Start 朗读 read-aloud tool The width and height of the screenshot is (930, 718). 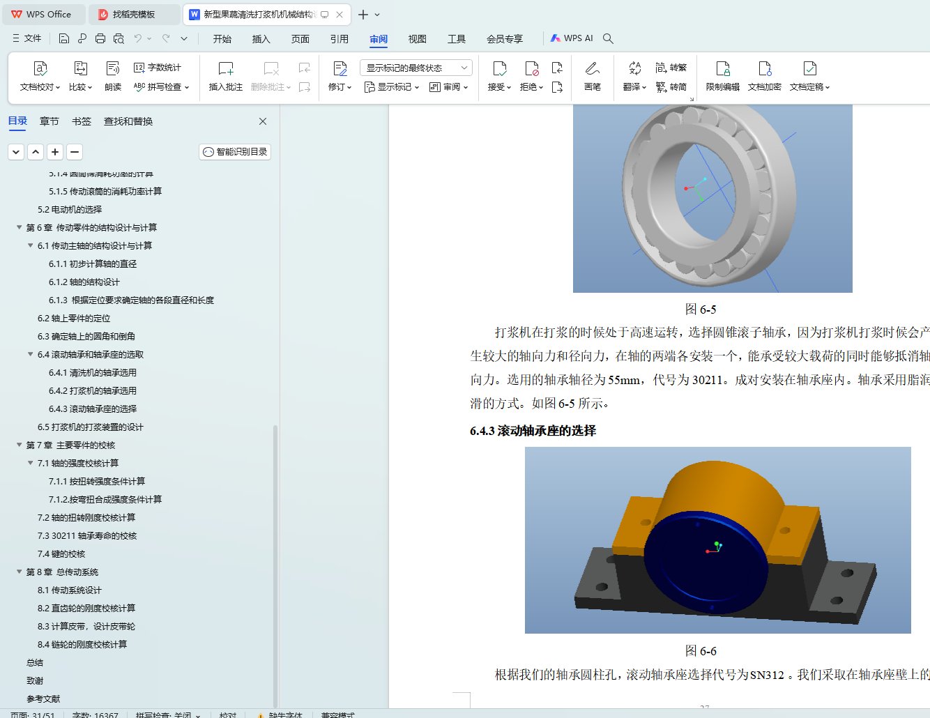click(113, 76)
